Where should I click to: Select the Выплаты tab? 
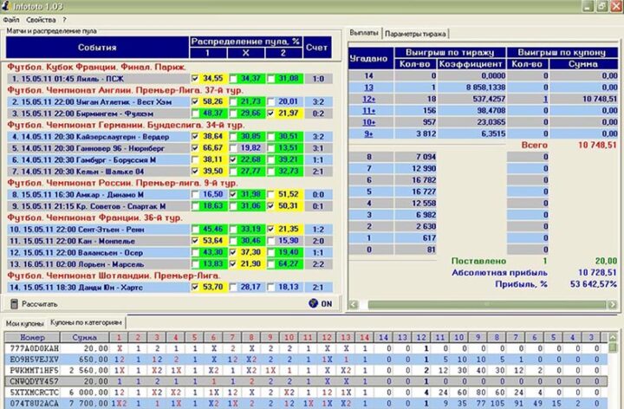[x=364, y=33]
